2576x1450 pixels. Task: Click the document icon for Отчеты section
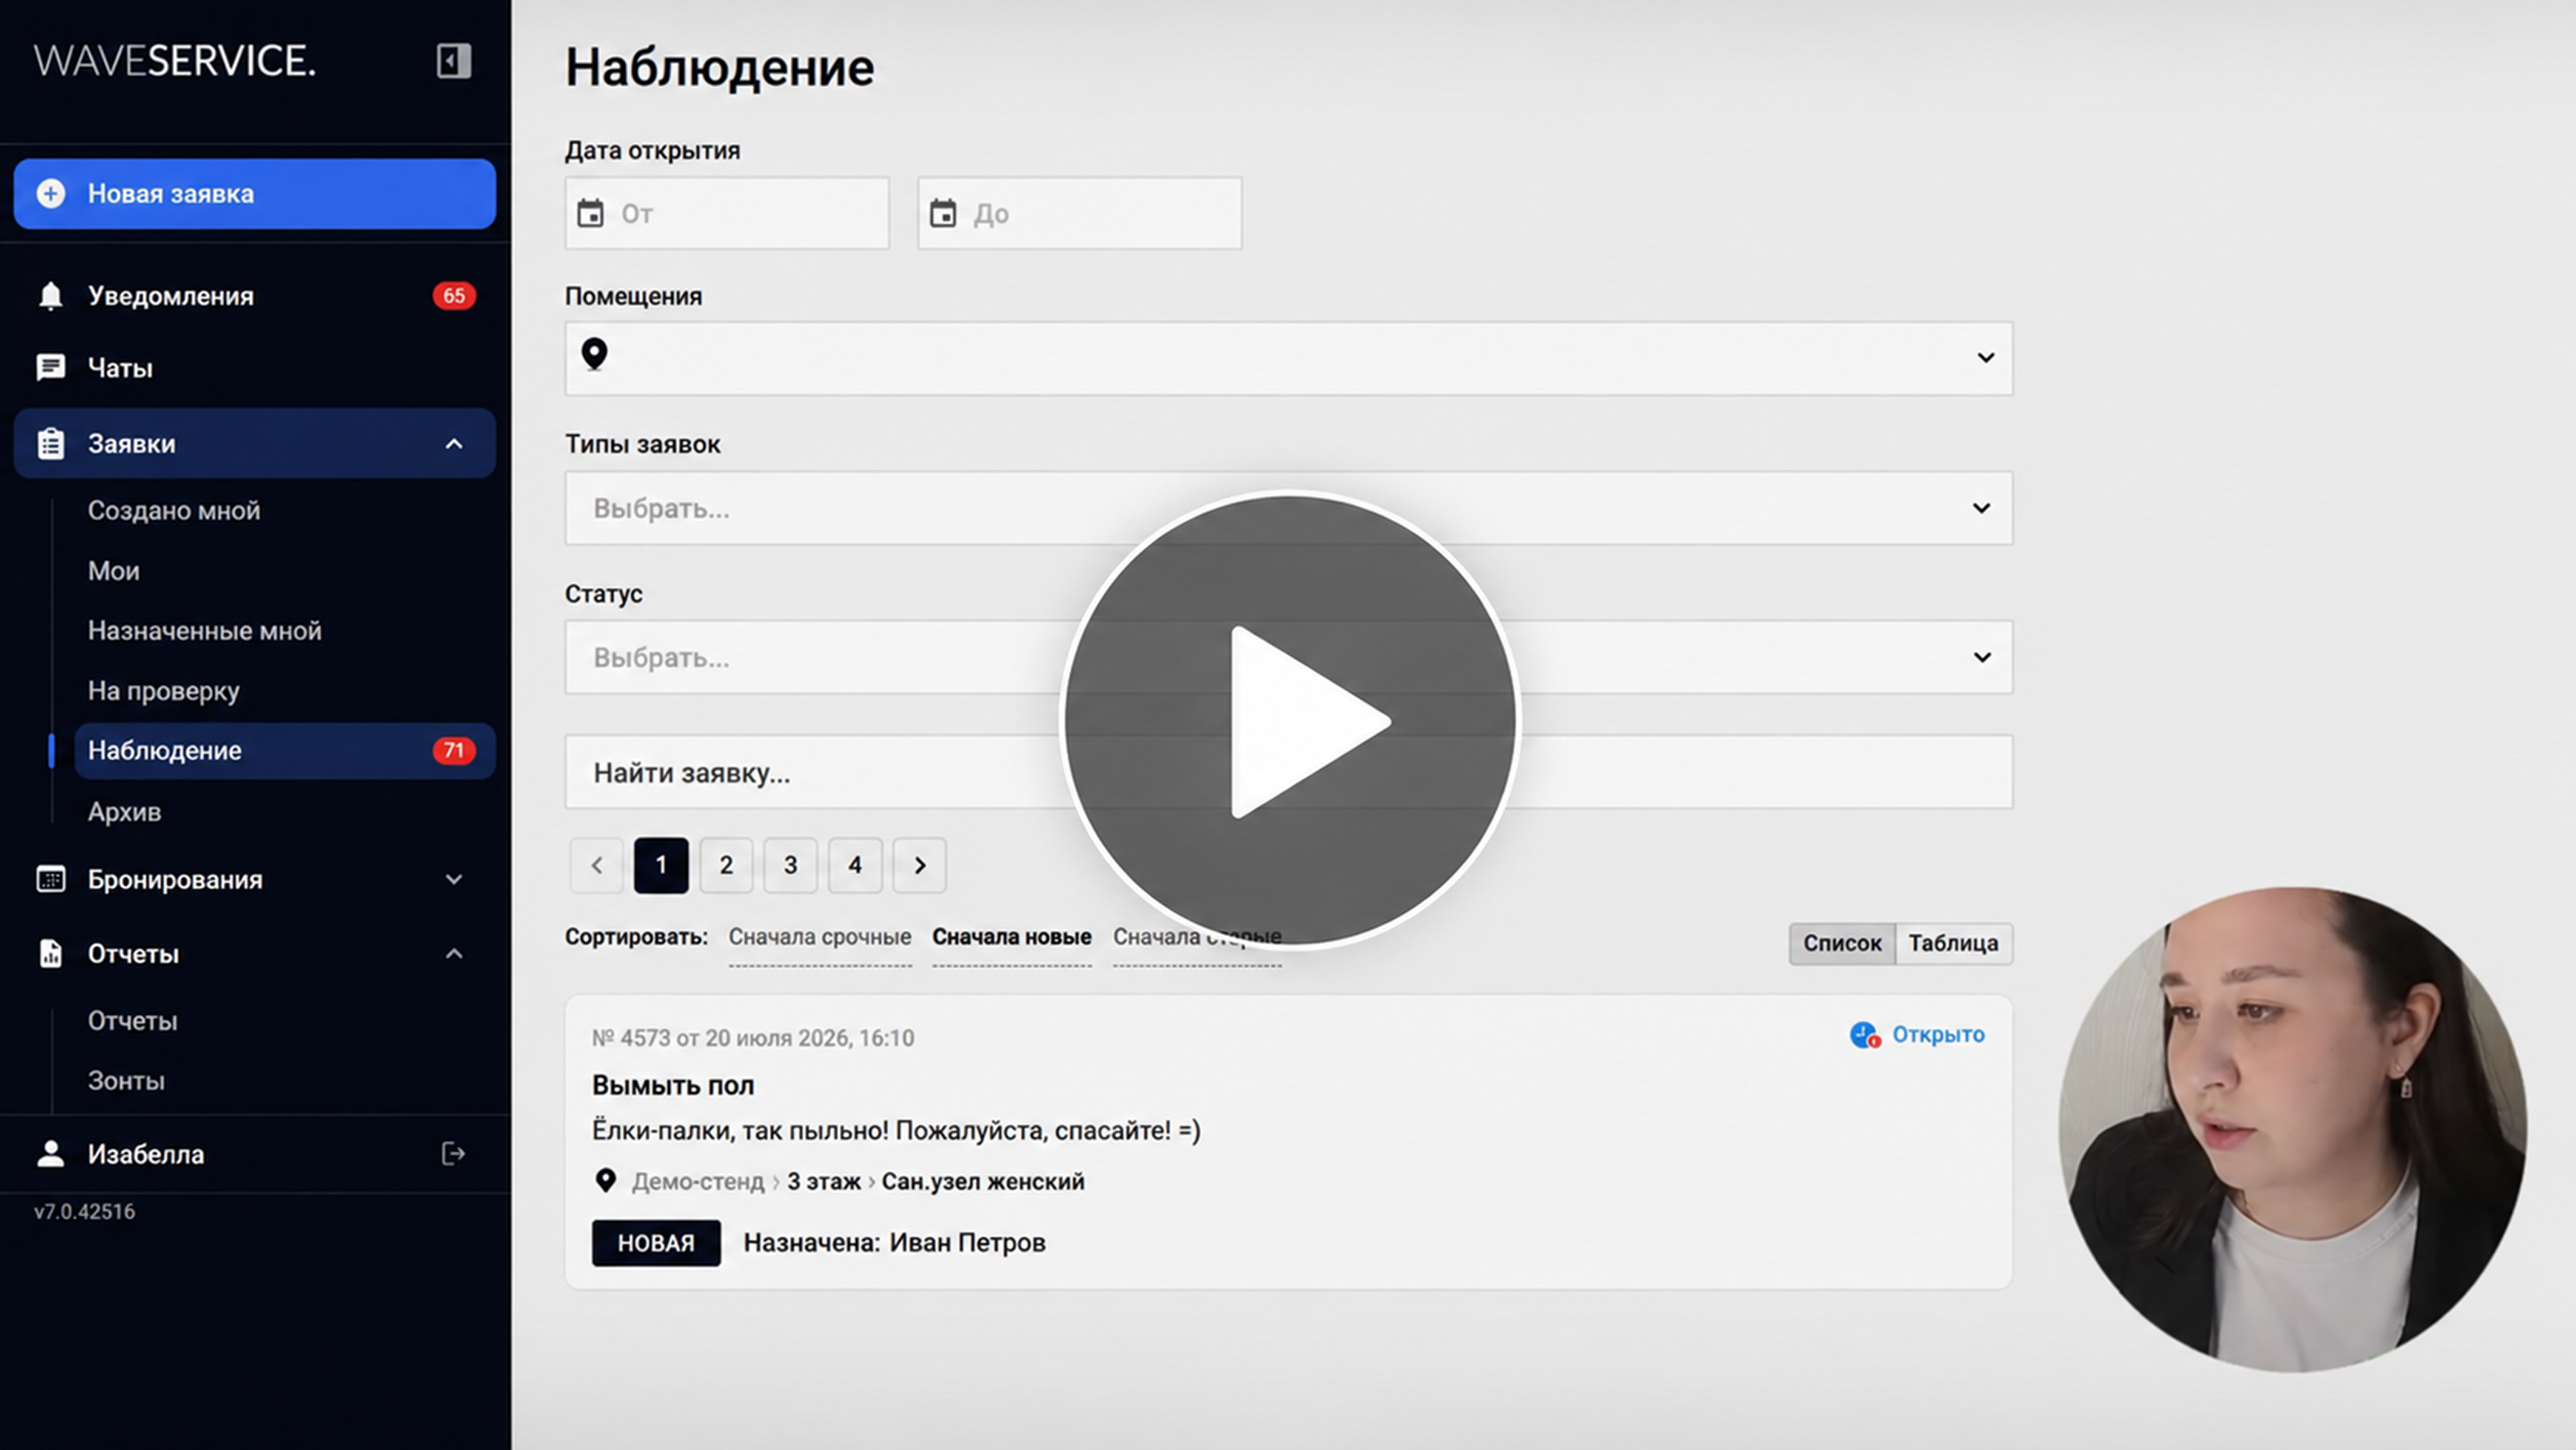tap(51, 954)
